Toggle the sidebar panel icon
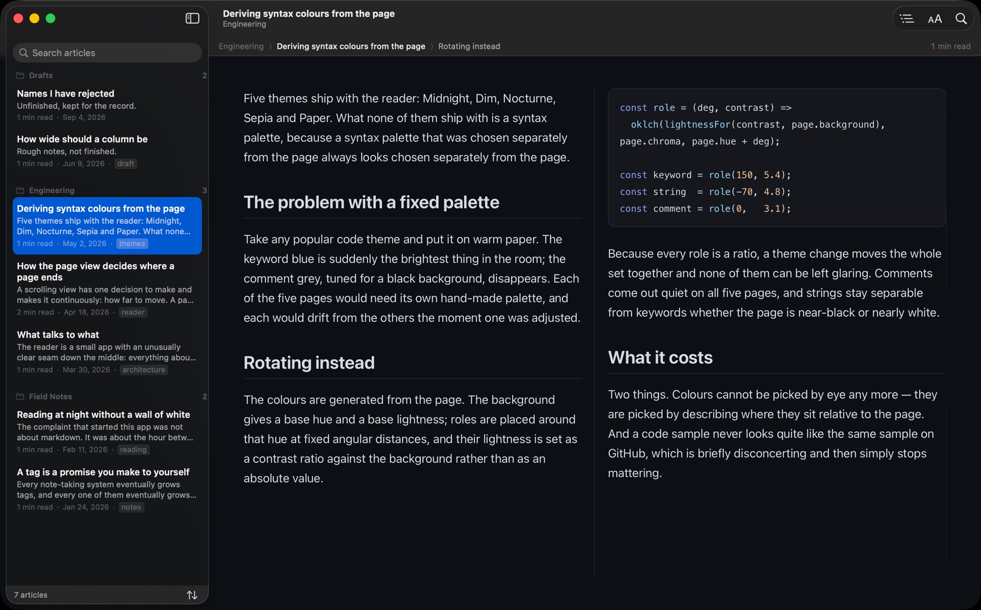Image resolution: width=981 pixels, height=610 pixels. click(192, 19)
